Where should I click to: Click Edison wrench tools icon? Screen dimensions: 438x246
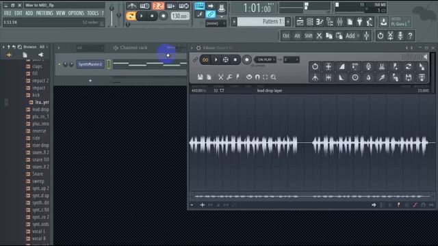(x=229, y=77)
